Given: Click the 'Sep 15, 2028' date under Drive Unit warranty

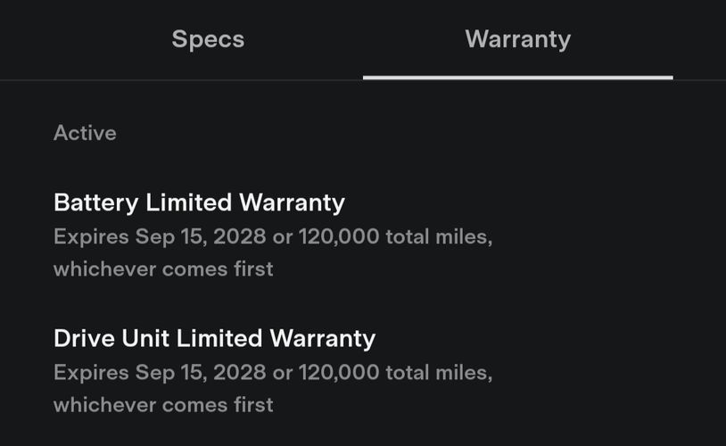Looking at the screenshot, I should pyautogui.click(x=201, y=372).
